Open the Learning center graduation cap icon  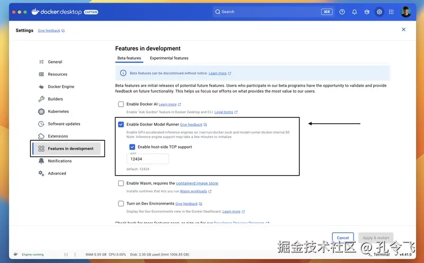tap(367, 12)
